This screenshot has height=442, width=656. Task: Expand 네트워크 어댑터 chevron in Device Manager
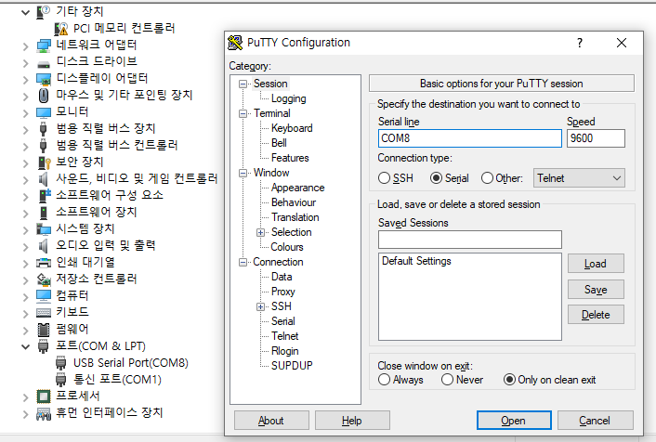click(25, 46)
